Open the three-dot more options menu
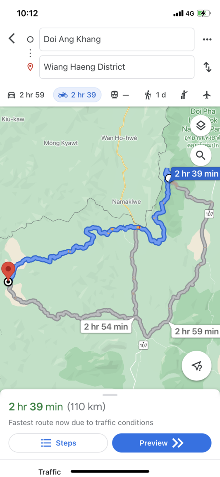This screenshot has width=220, height=477. pyautogui.click(x=207, y=39)
